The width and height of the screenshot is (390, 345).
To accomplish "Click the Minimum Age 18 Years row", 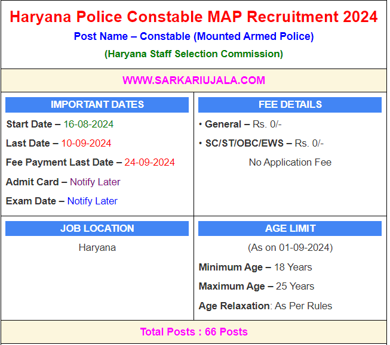I will coord(255,267).
